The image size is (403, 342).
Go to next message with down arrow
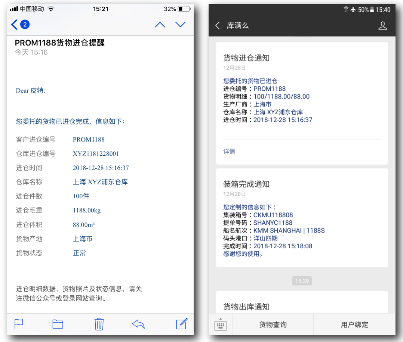click(180, 25)
